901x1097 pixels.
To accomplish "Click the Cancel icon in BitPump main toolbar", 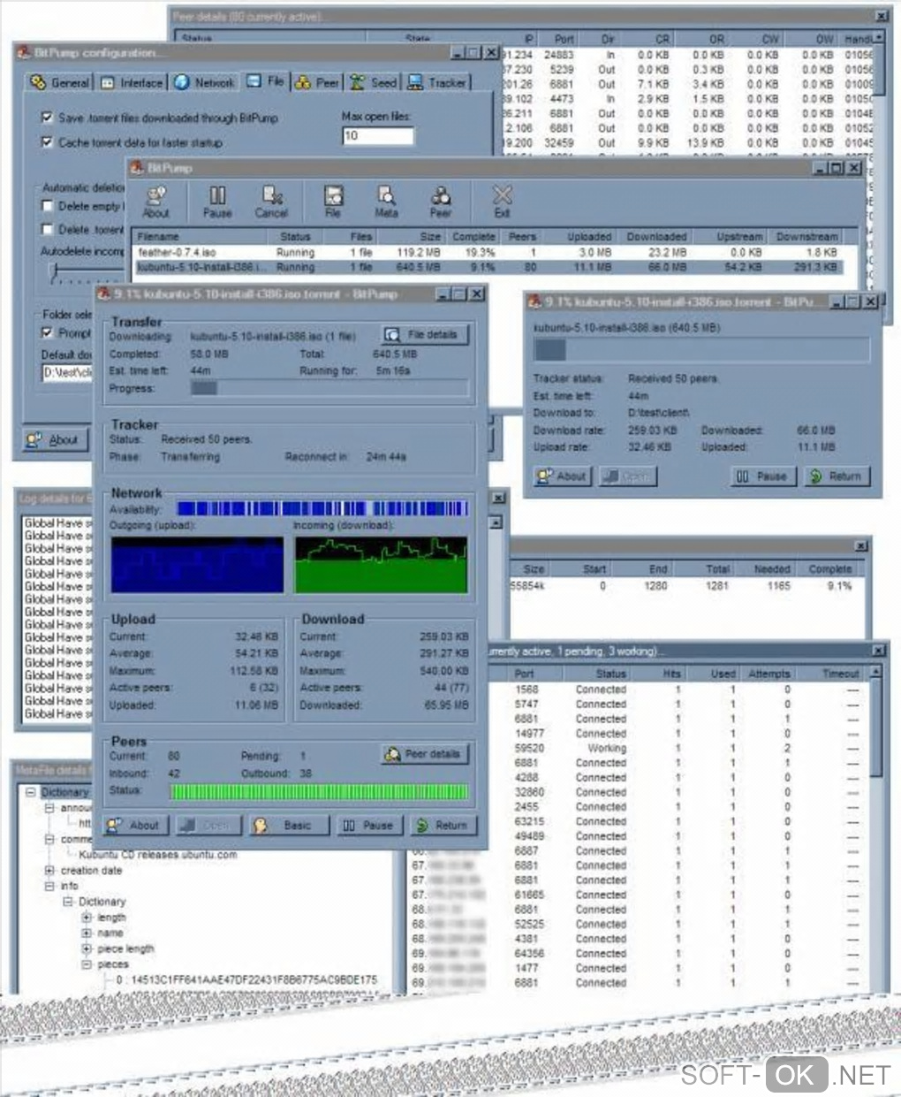I will [271, 202].
